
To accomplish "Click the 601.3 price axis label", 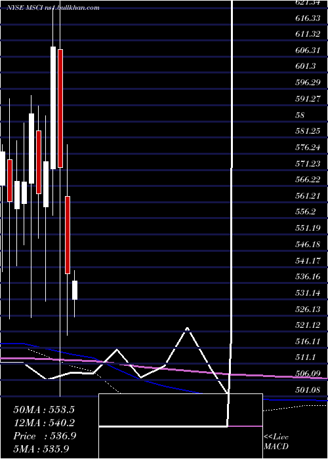I will click(306, 66).
